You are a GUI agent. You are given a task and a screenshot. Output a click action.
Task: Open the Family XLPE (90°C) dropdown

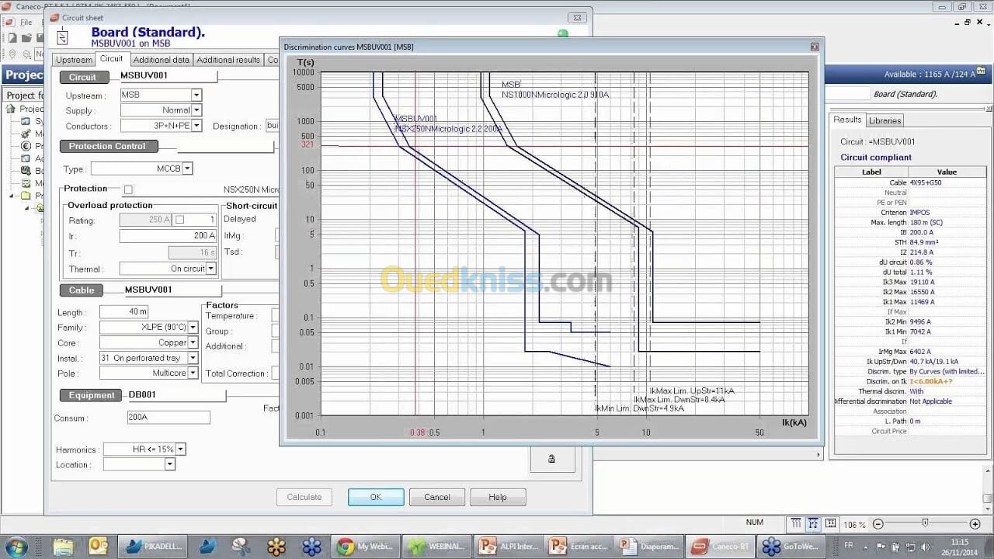[193, 328]
